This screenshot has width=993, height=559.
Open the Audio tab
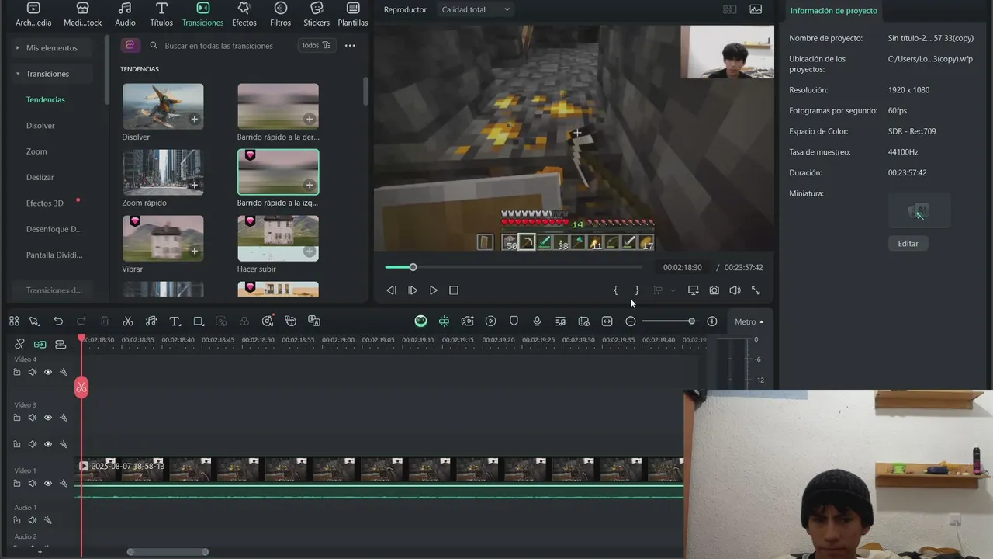[125, 14]
